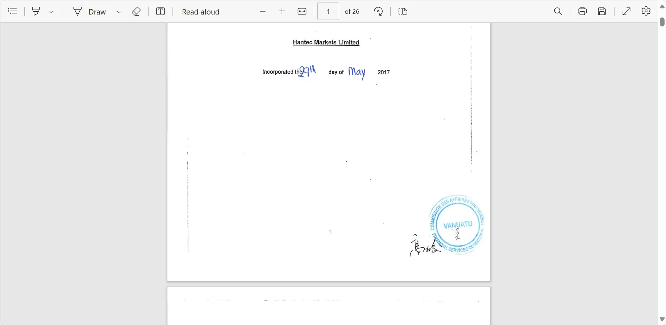Click the Fit to width icon
This screenshot has height=325, width=666.
pos(302,11)
